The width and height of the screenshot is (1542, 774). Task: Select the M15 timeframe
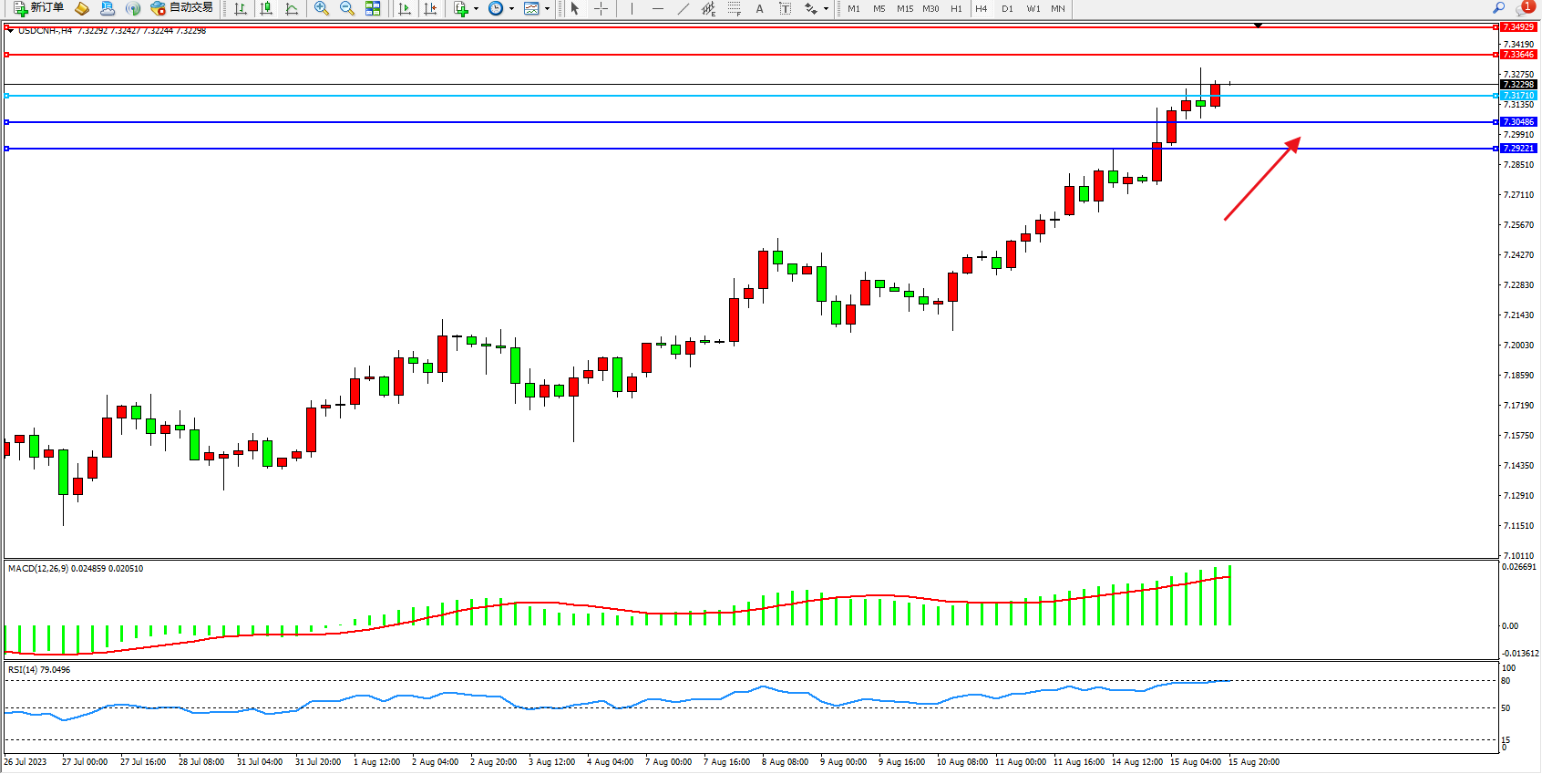point(904,8)
